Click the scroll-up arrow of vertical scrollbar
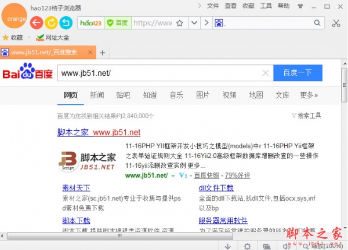The height and width of the screenshot is (250, 348). coord(345,64)
